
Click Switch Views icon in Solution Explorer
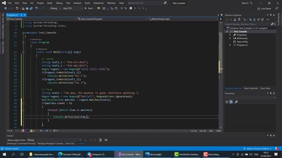pos(239,20)
